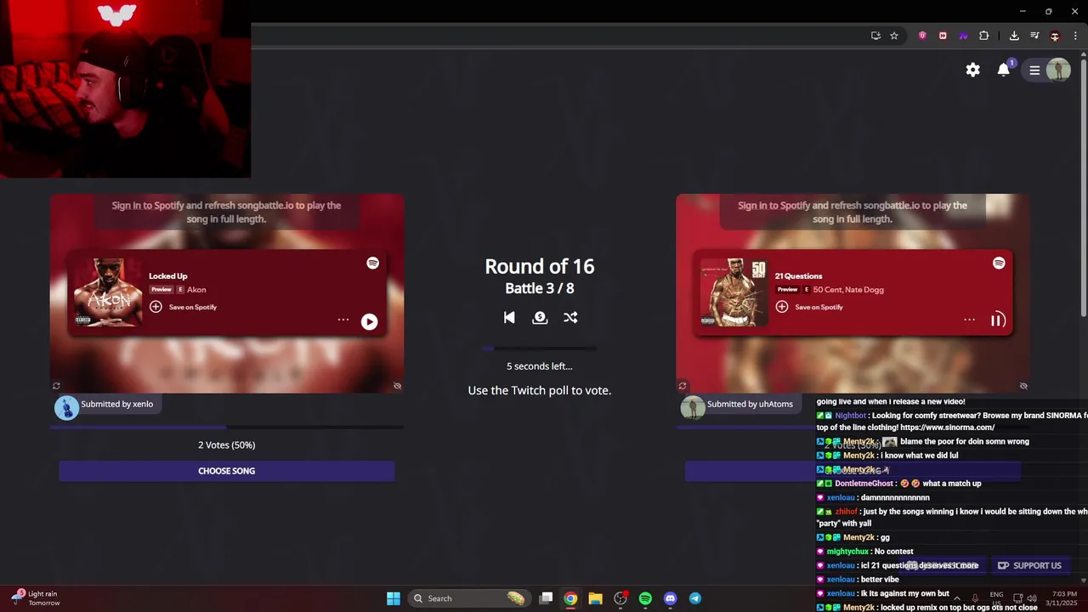Open the 7TV extension icon
1088x612 pixels.
pos(963,36)
